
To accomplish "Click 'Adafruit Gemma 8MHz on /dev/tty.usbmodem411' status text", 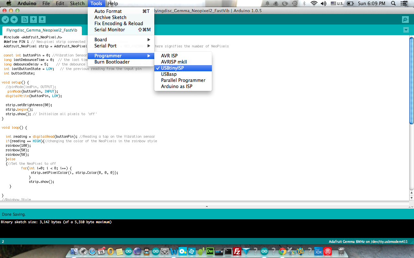I will 368,242.
